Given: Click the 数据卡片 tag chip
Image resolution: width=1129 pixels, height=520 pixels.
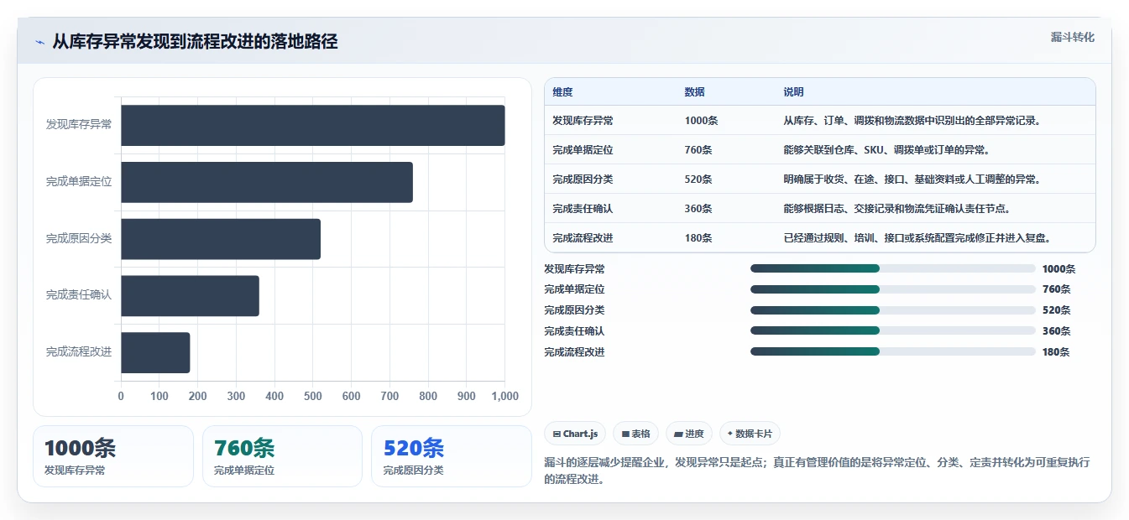Looking at the screenshot, I should tap(750, 434).
